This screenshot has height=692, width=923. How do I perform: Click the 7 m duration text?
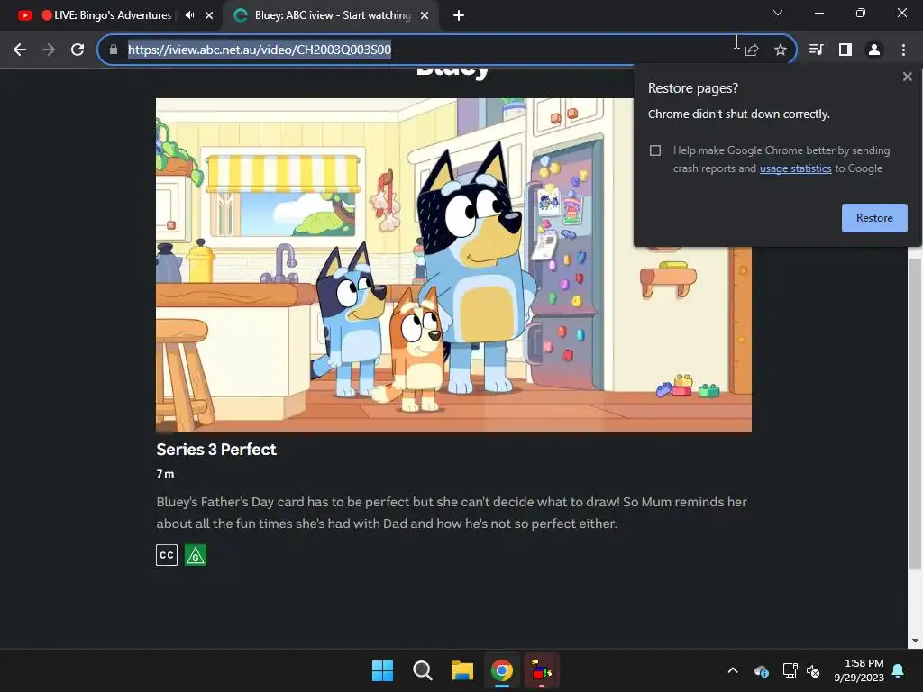[166, 474]
